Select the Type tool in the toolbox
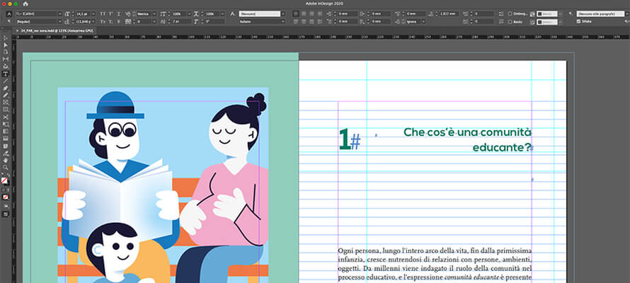This screenshot has width=630, height=283. click(6, 74)
